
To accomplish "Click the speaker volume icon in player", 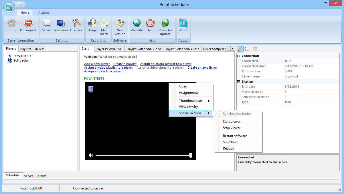I will click(91, 155).
